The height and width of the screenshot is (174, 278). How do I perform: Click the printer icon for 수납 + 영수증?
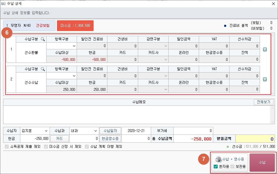tap(219, 159)
